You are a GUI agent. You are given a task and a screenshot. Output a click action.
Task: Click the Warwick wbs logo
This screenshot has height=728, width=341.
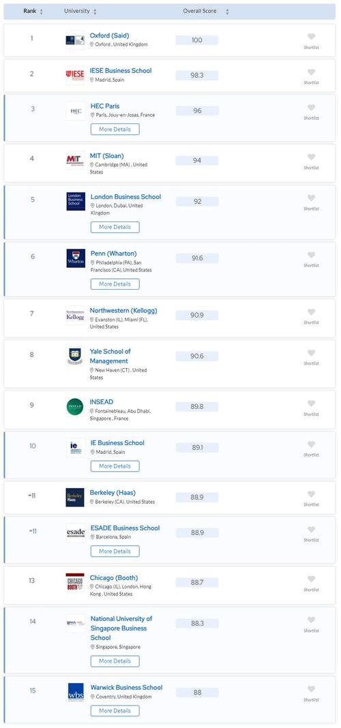coord(75,693)
